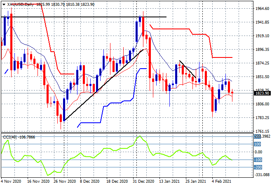Select the current price tag 1823.90
The image size is (272, 186).
pyautogui.click(x=263, y=93)
